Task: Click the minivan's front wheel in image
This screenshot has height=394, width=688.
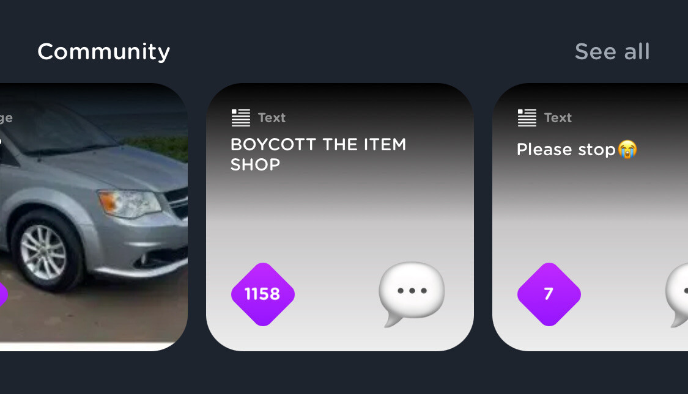Action: 43,252
